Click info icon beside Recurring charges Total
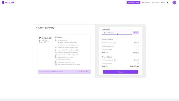The image size is (179, 101). click(107, 66)
